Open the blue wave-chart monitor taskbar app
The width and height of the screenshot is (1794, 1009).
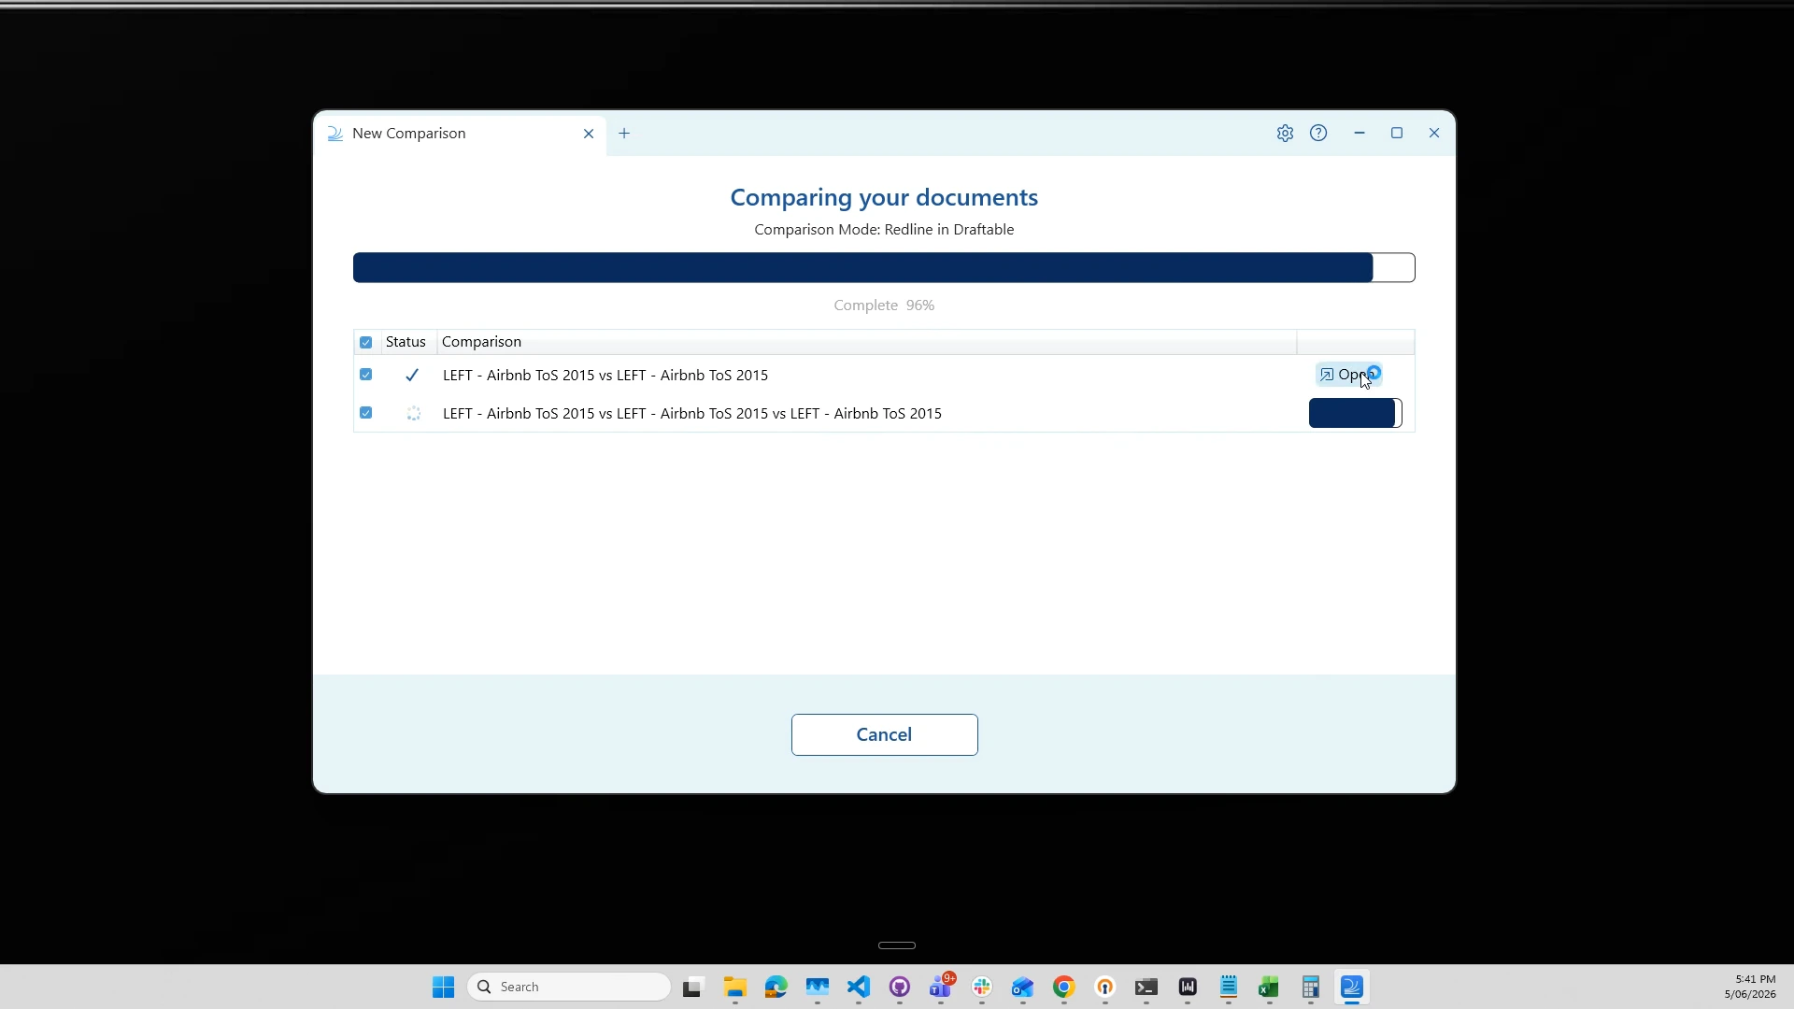pos(818,988)
